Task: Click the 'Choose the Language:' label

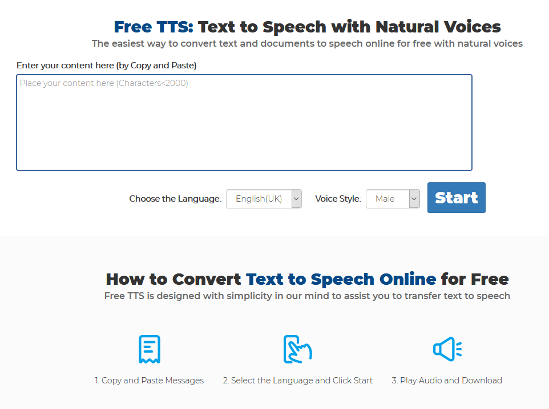Action: point(175,199)
